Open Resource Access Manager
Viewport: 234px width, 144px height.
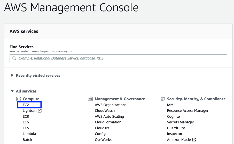click(x=188, y=111)
